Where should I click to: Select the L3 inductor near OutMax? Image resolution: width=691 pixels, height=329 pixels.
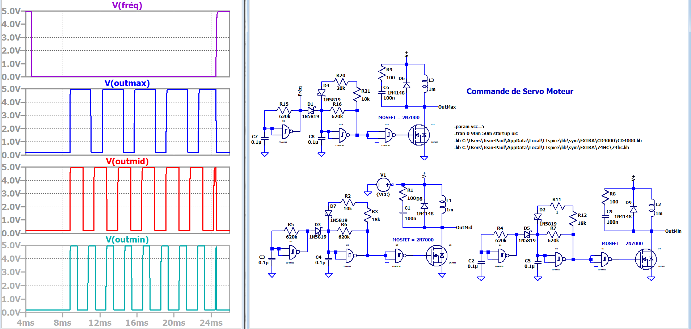(x=424, y=84)
